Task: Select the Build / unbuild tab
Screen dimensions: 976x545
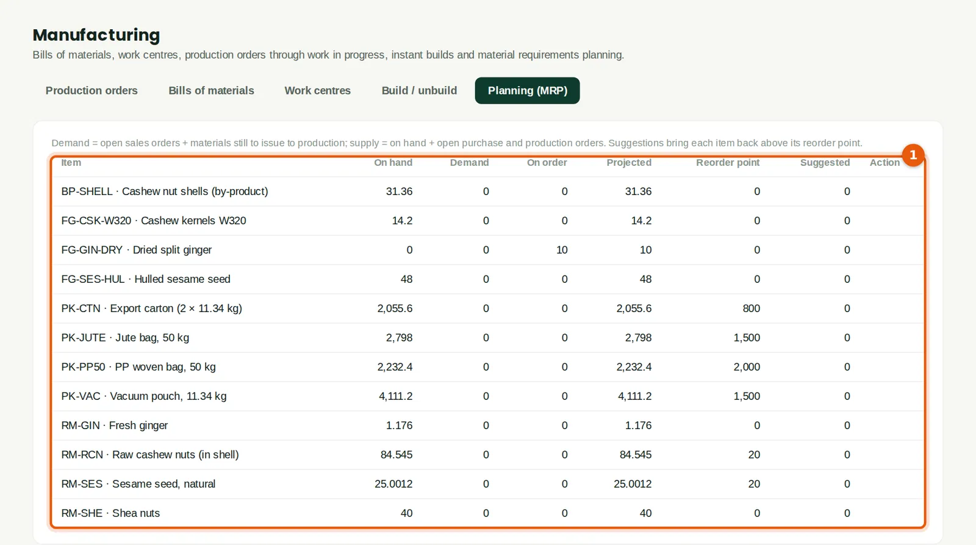Action: (419, 91)
